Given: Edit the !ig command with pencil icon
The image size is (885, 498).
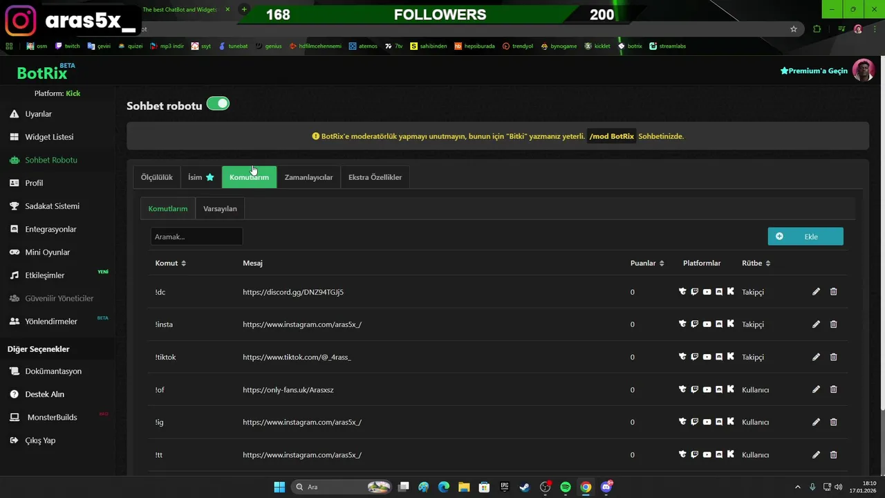Looking at the screenshot, I should 816,422.
